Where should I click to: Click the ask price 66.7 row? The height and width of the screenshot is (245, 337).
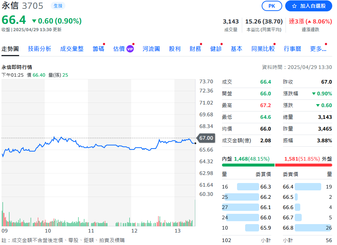click(307, 217)
